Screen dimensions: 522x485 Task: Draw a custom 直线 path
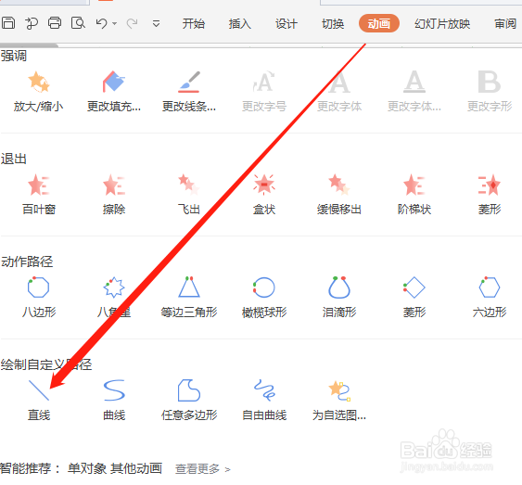(39, 400)
